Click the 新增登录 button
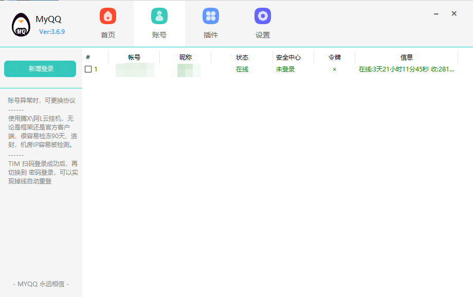 pyautogui.click(x=40, y=68)
